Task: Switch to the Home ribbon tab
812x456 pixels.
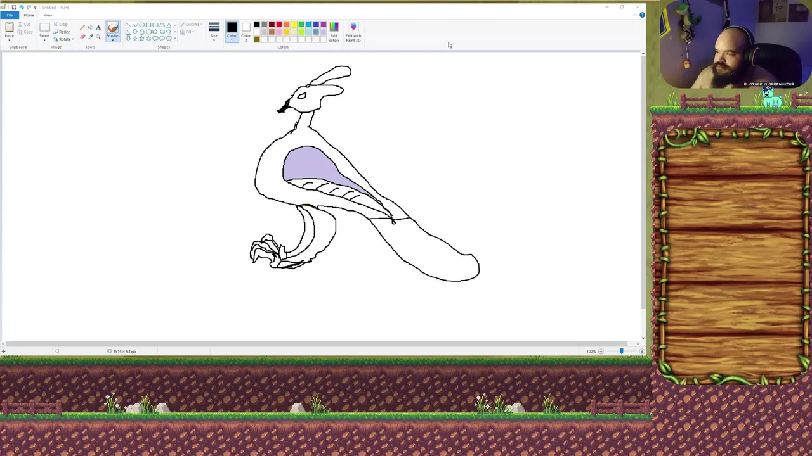Action: [29, 15]
